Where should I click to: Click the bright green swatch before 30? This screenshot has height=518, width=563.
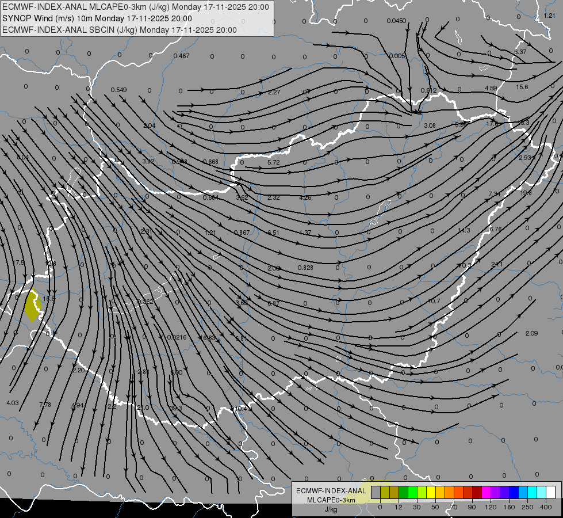[413, 492]
